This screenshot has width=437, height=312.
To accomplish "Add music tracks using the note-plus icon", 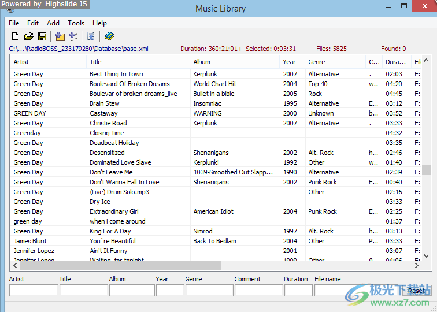I will (73, 36).
